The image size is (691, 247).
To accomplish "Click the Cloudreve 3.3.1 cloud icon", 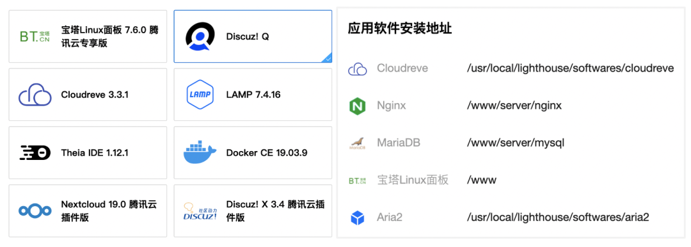I will pos(35,95).
